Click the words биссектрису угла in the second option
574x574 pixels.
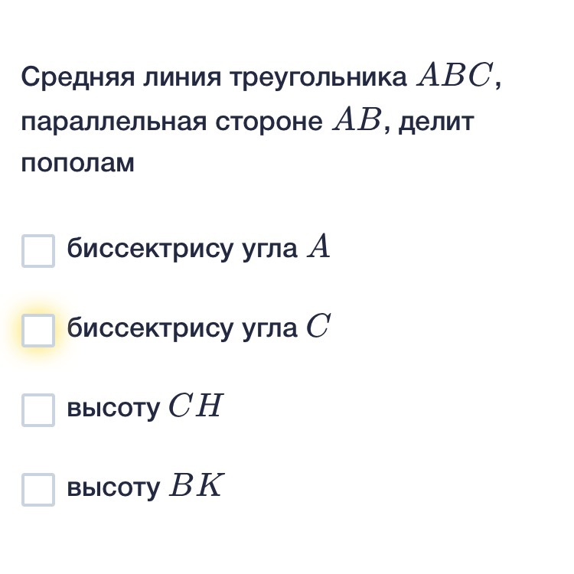click(x=182, y=329)
